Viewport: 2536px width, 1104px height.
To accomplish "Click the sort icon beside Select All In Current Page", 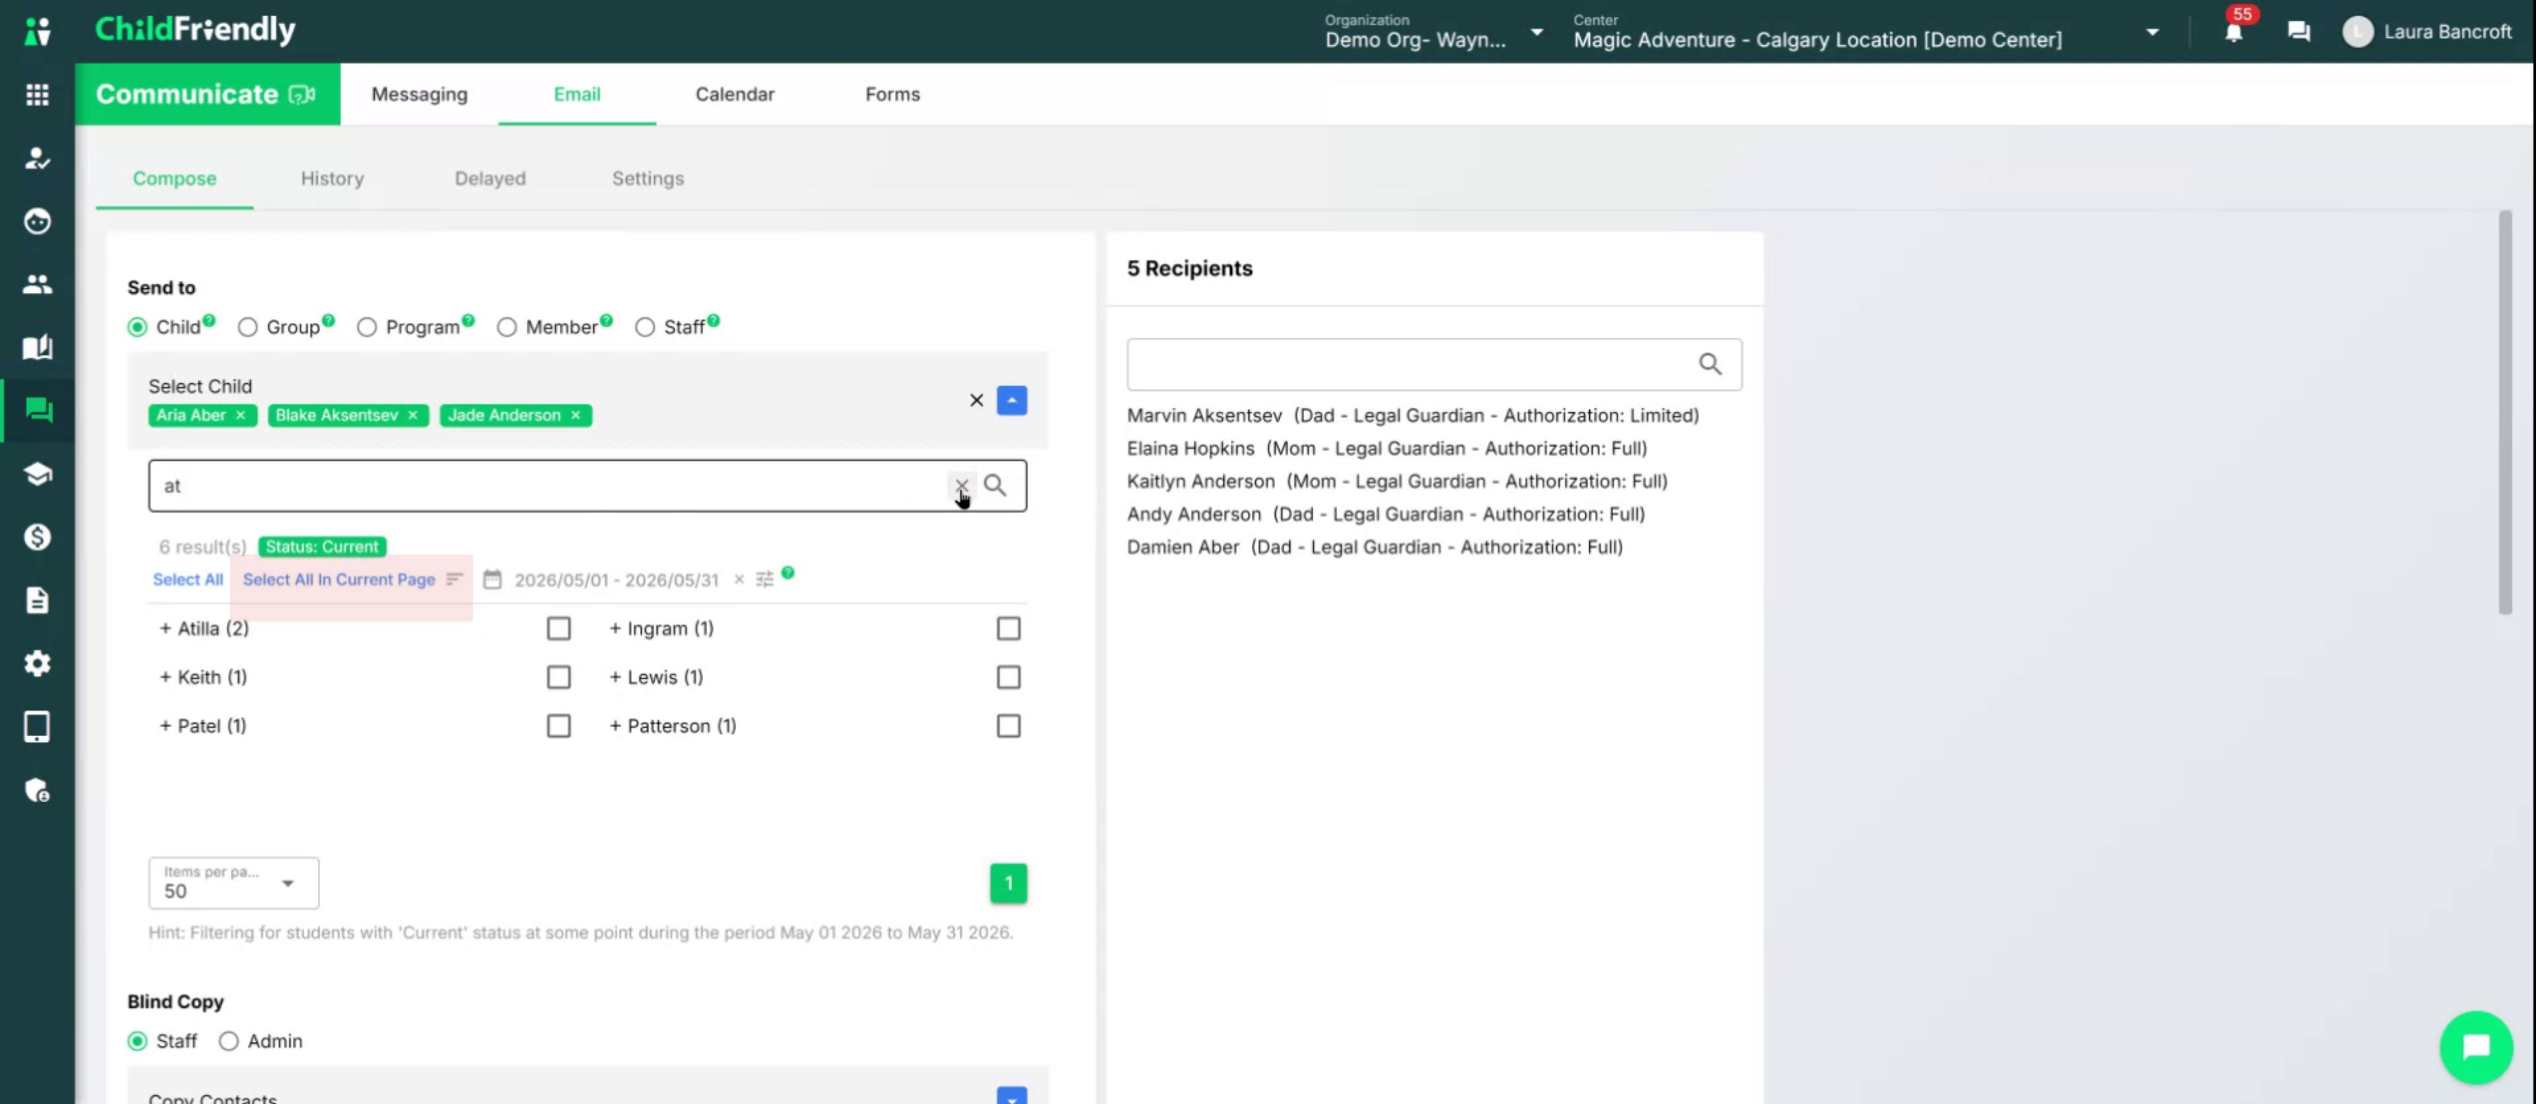I will [x=454, y=579].
